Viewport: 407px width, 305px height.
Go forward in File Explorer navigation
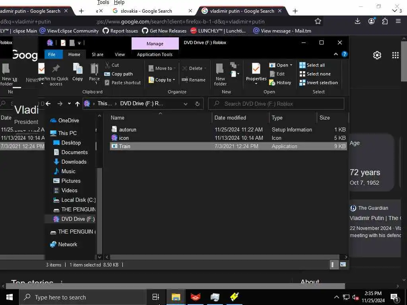(60, 104)
